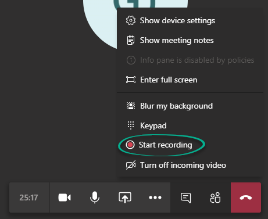Screen dimensions: 268x219
Task: Click the crossed-out camera icon
Action: click(x=131, y=165)
